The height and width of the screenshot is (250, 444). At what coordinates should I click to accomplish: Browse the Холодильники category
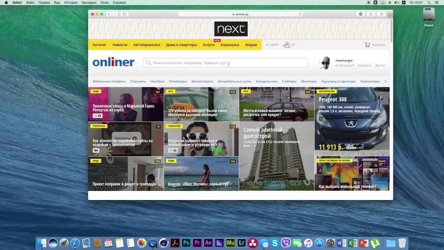point(266,81)
